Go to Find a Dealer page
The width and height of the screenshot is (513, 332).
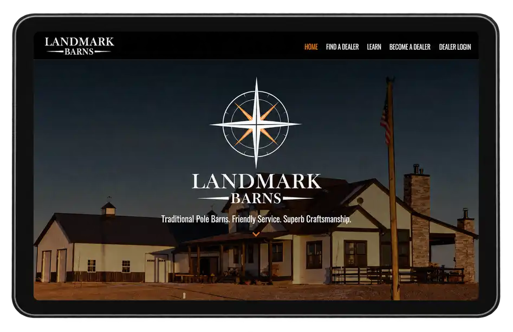click(342, 47)
